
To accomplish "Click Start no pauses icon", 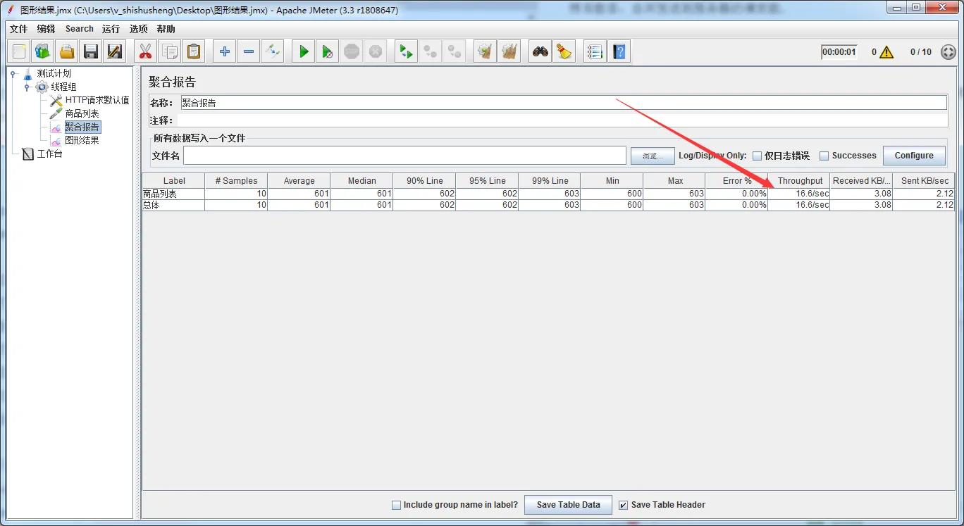I will (x=326, y=51).
